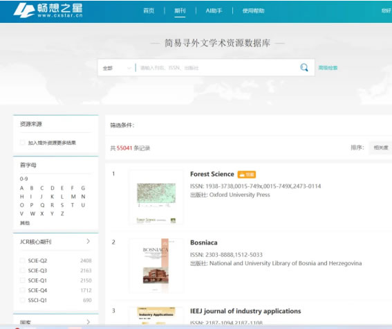Filter journals by letter K
The image size is (392, 329).
(53, 197)
